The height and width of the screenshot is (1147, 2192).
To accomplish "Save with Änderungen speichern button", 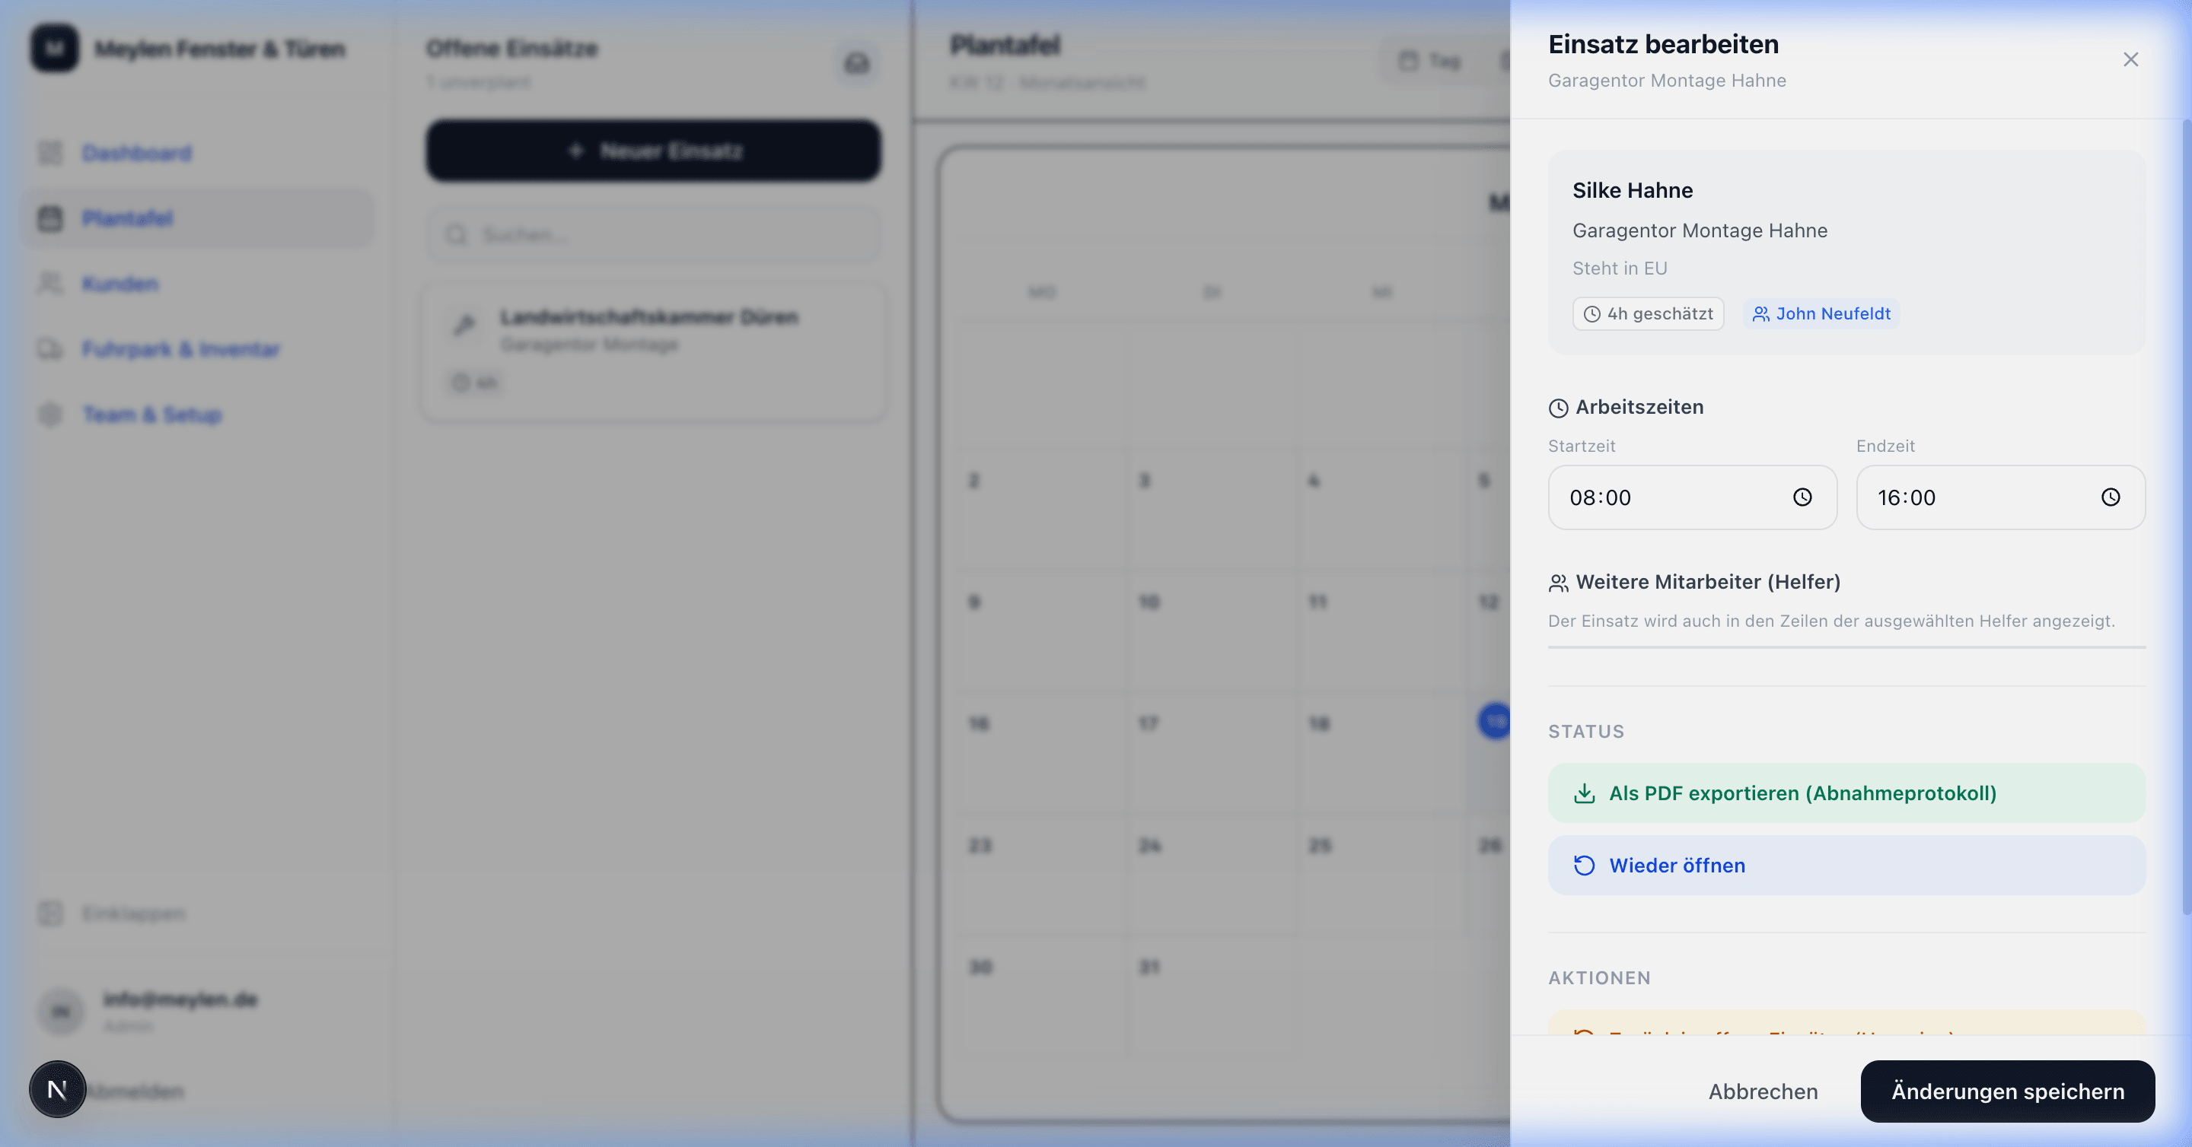I will [x=2007, y=1091].
